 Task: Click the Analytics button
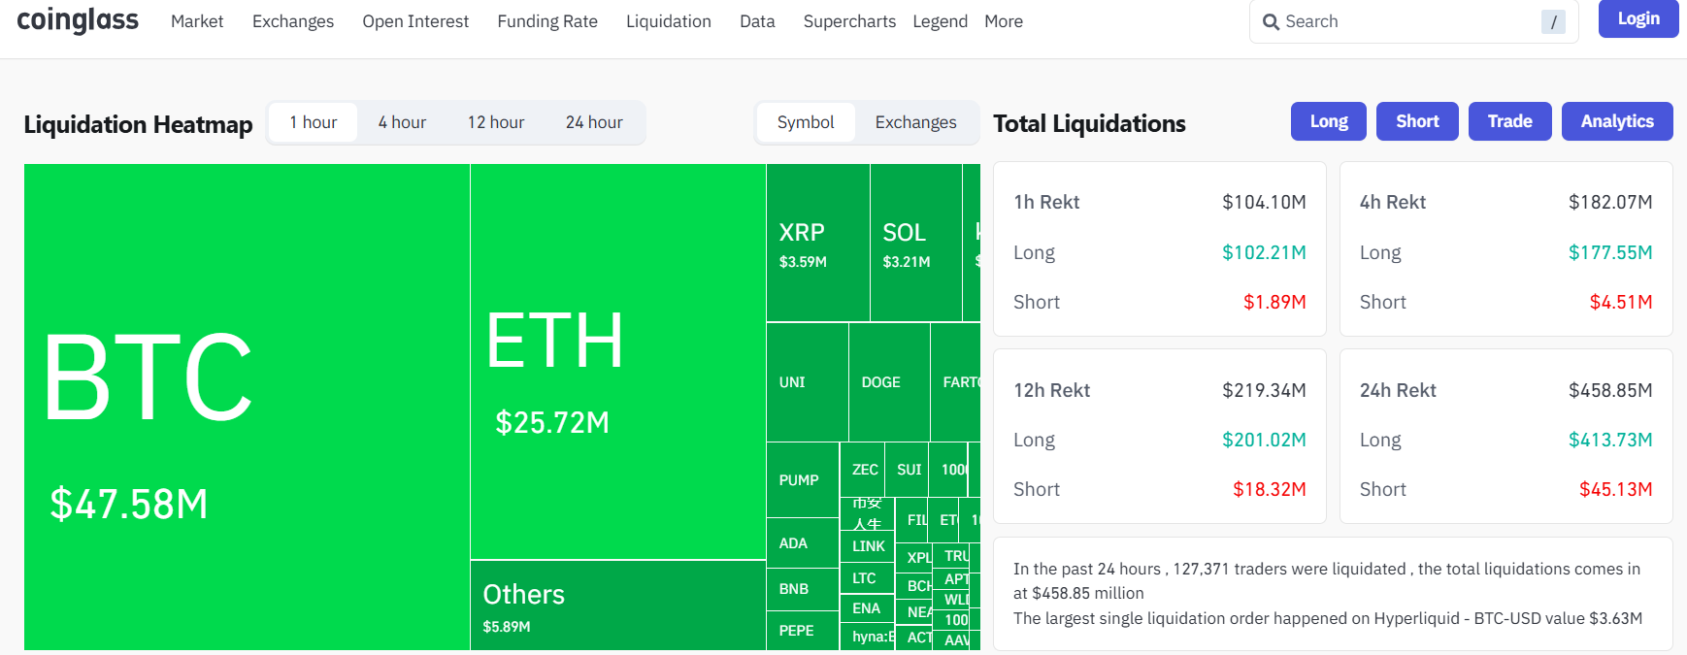[x=1617, y=121]
